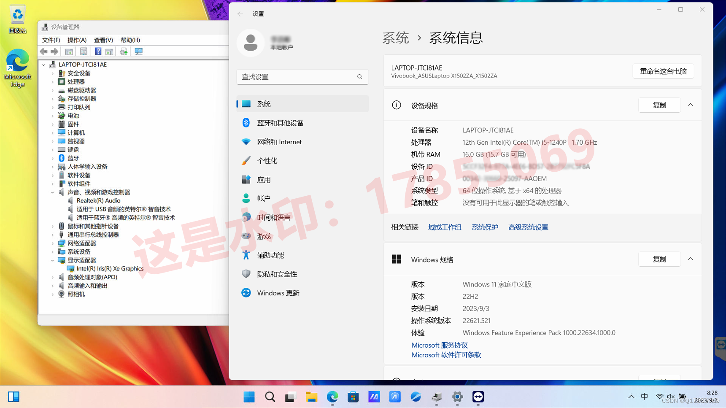Open the TeamViewer icon on the taskbar
Image resolution: width=726 pixels, height=408 pixels.
pos(478,397)
